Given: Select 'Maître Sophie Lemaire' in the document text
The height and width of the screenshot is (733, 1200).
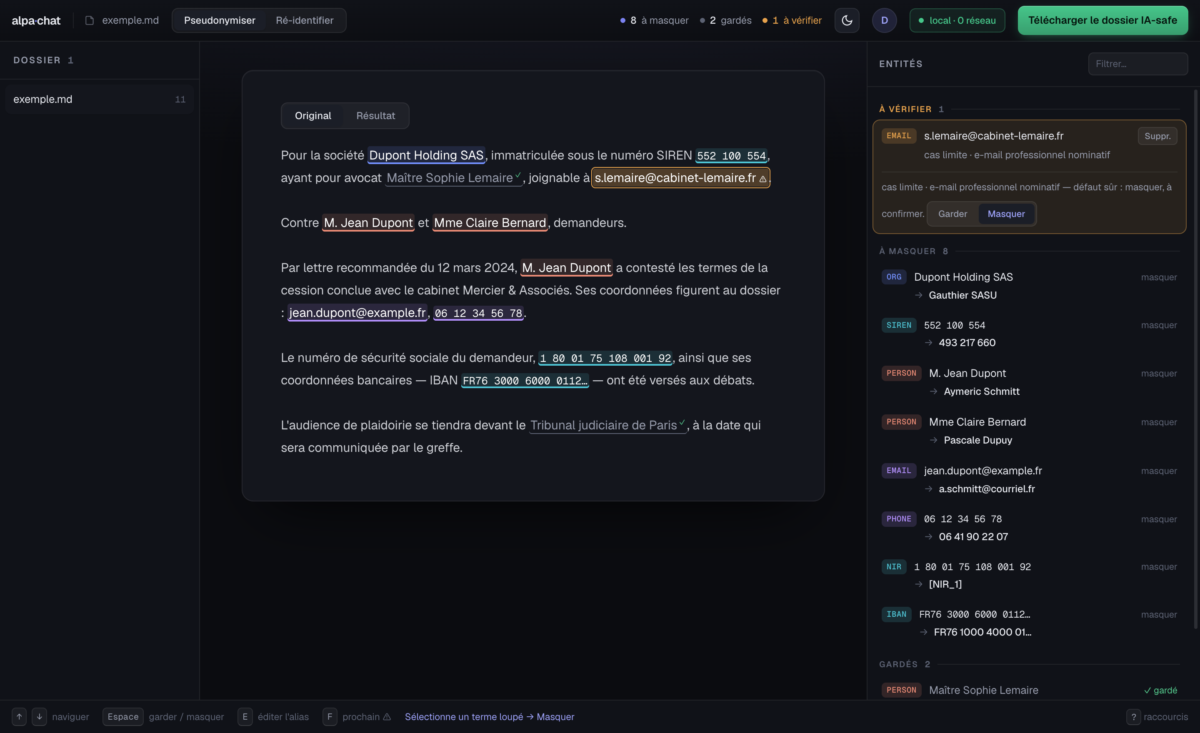Looking at the screenshot, I should point(453,178).
